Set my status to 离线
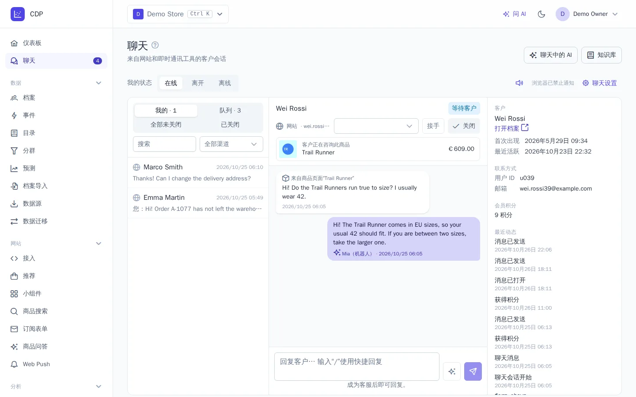Viewport: 636px width, 397px height. click(225, 83)
